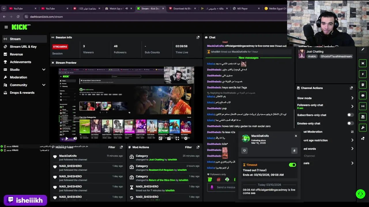Viewport: 369px width, 207px height.
Task: Enable picture-in-picture in stream preview
Action: [160, 139]
